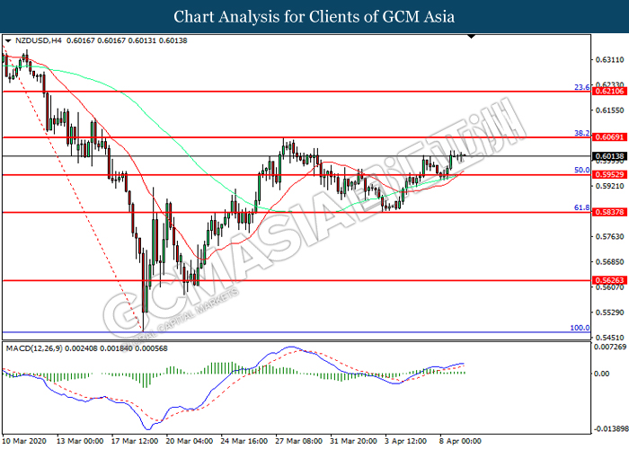Click the 61.8 Fibonacci level label
The height and width of the screenshot is (449, 629).
point(582,207)
